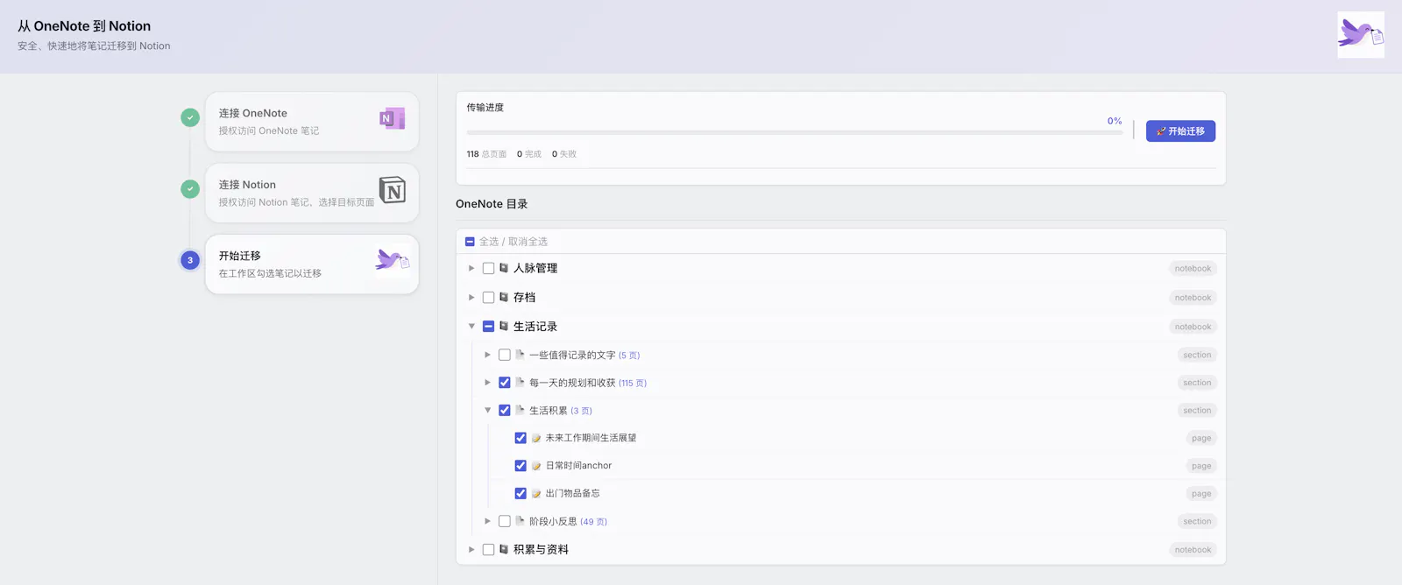The height and width of the screenshot is (585, 1402).
Task: Click notebook icon next to 积累与资料
Action: point(504,549)
